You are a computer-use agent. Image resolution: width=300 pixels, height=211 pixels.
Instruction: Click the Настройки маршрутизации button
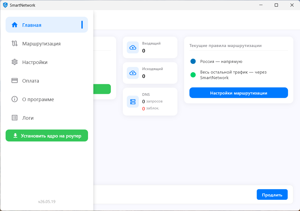click(239, 93)
